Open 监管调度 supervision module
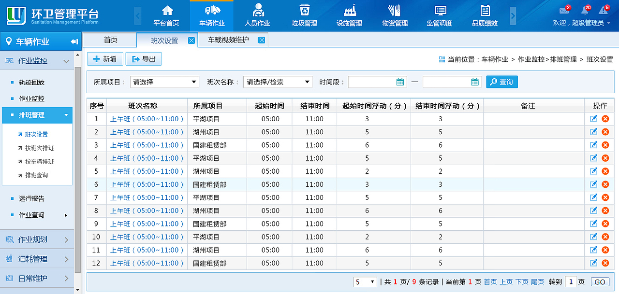 coord(440,16)
